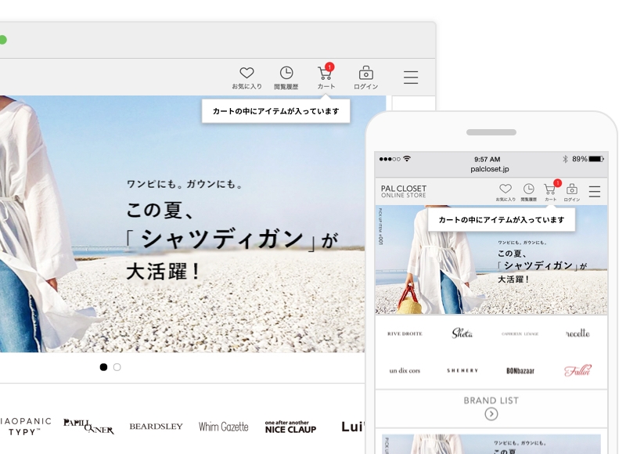The height and width of the screenshot is (454, 626).
Task: Open the hamburger menu in desktop header
Action: pos(410,77)
